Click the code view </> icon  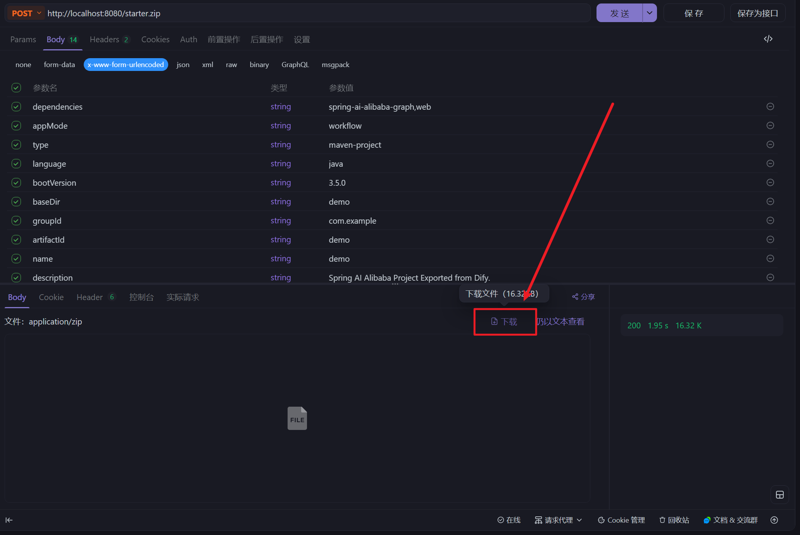[769, 39]
